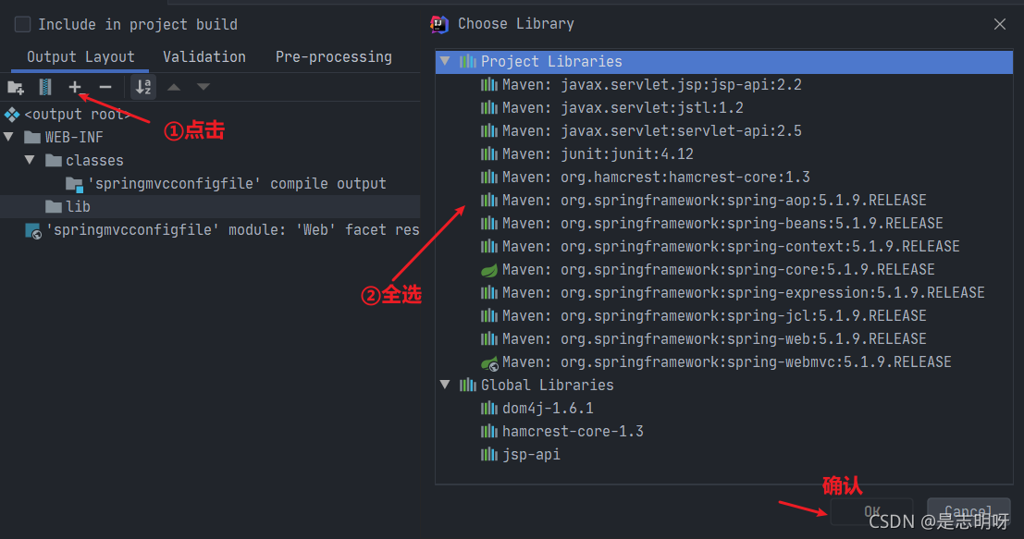Open the Validation tab
1024x539 pixels.
pos(204,56)
